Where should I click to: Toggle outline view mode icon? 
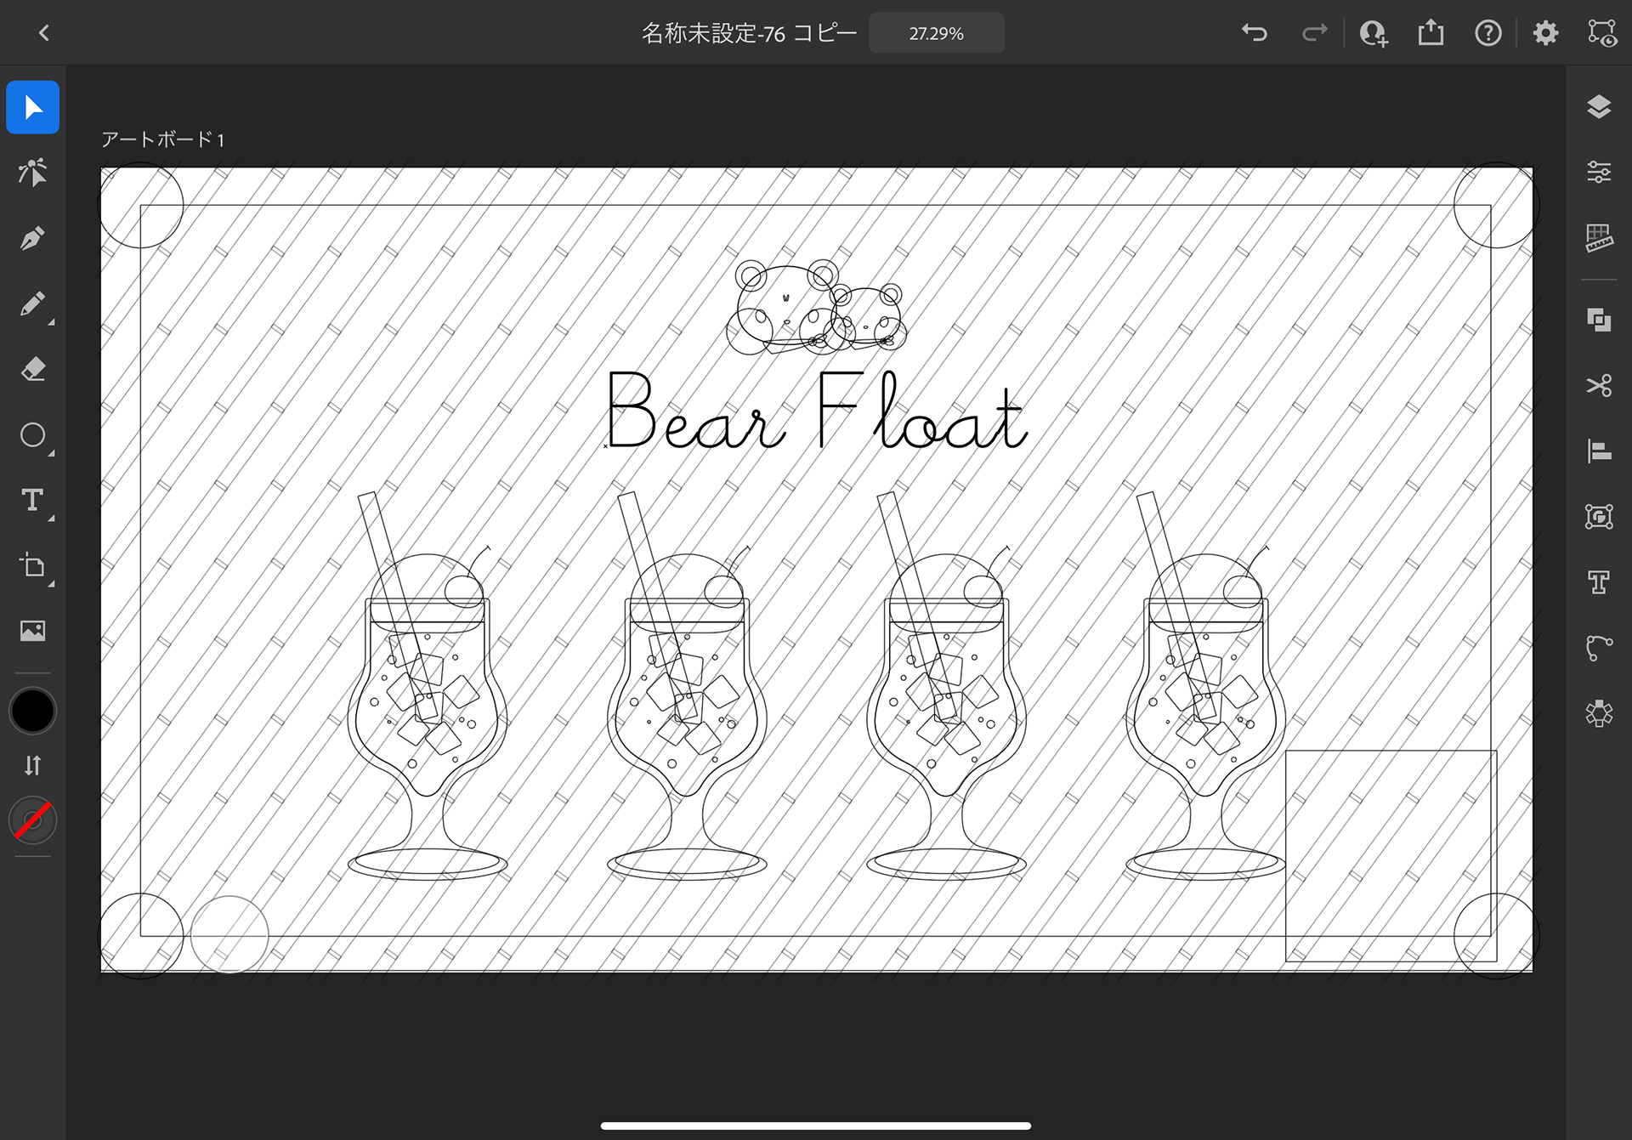(x=1602, y=33)
